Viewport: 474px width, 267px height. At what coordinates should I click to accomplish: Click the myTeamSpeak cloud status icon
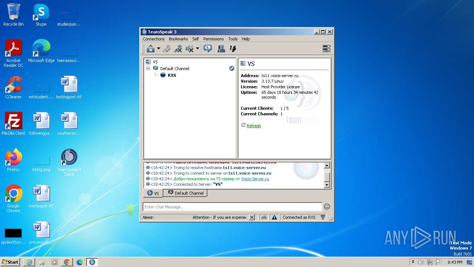[x=264, y=217]
